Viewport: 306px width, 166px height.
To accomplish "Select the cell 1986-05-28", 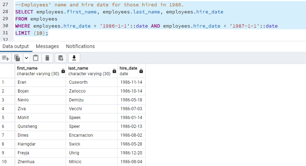I will click(131, 144).
